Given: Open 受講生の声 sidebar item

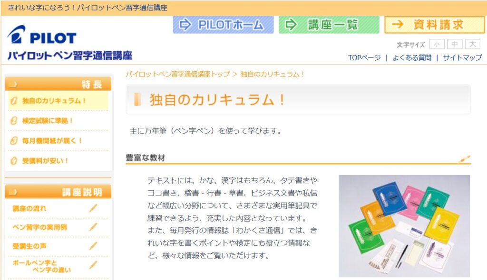Looking at the screenshot, I should click(29, 246).
